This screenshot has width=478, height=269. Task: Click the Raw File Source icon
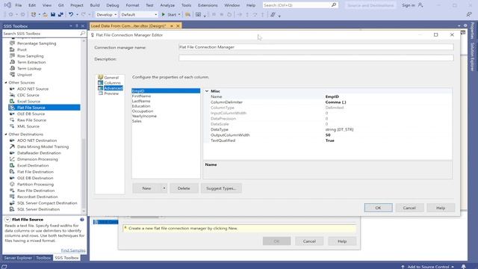tap(12, 120)
